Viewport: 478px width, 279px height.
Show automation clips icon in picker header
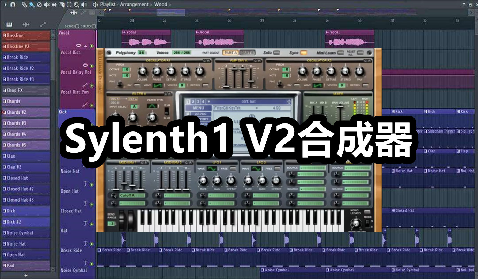43,24
